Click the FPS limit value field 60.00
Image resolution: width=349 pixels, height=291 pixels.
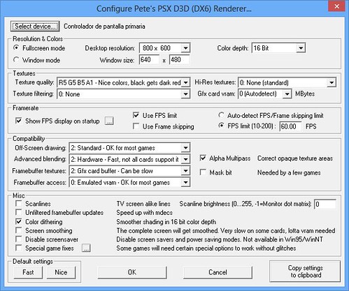click(290, 126)
